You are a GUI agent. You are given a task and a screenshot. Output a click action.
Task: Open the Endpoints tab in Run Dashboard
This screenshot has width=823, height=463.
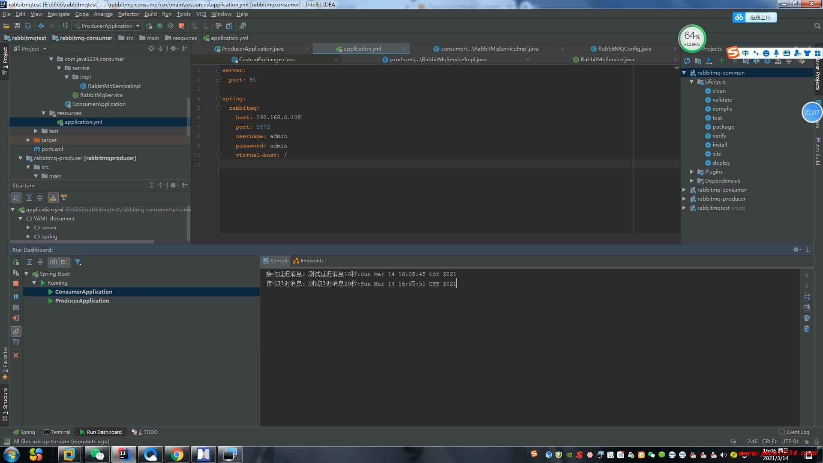[x=309, y=261]
